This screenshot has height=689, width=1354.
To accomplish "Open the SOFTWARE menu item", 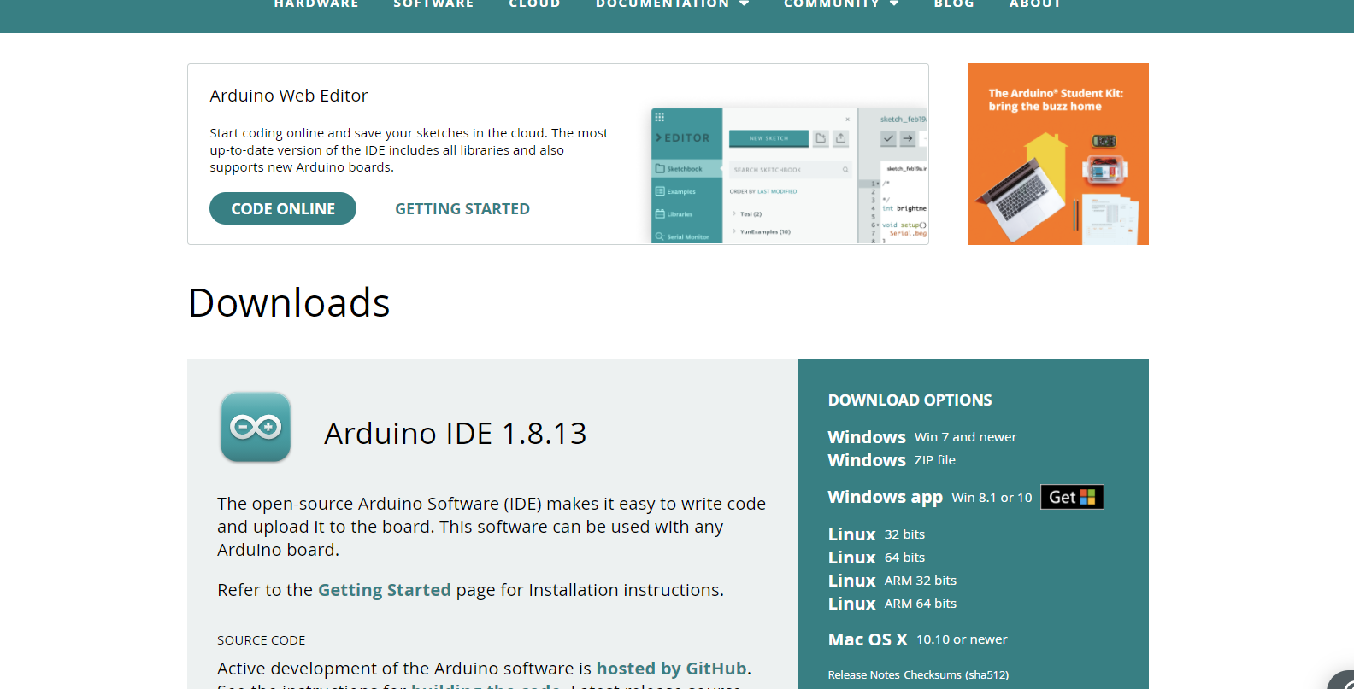I will click(x=433, y=4).
